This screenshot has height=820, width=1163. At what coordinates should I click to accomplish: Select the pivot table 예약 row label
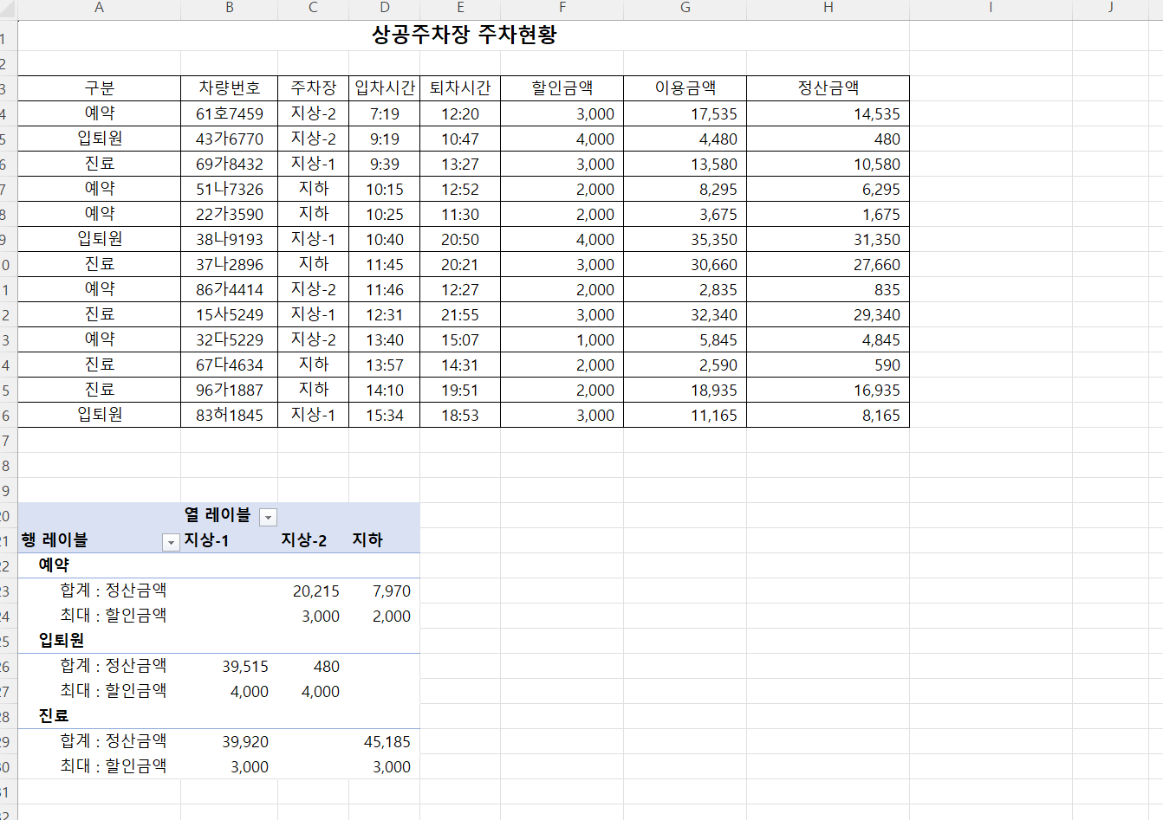click(54, 565)
